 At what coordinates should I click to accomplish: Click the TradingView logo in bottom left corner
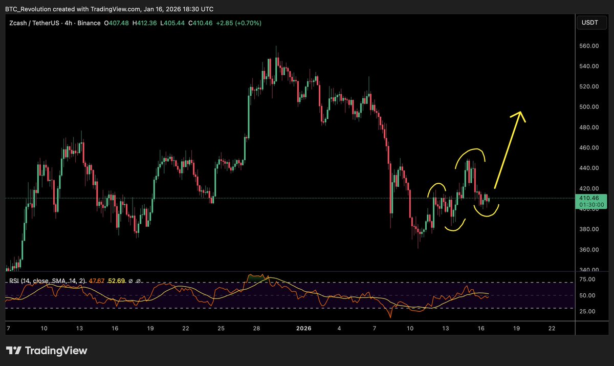coord(46,351)
